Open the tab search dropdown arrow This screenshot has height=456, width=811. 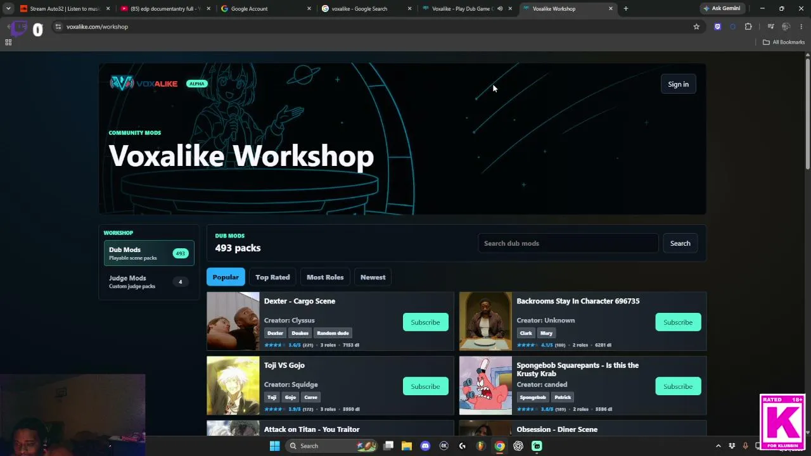pyautogui.click(x=8, y=9)
